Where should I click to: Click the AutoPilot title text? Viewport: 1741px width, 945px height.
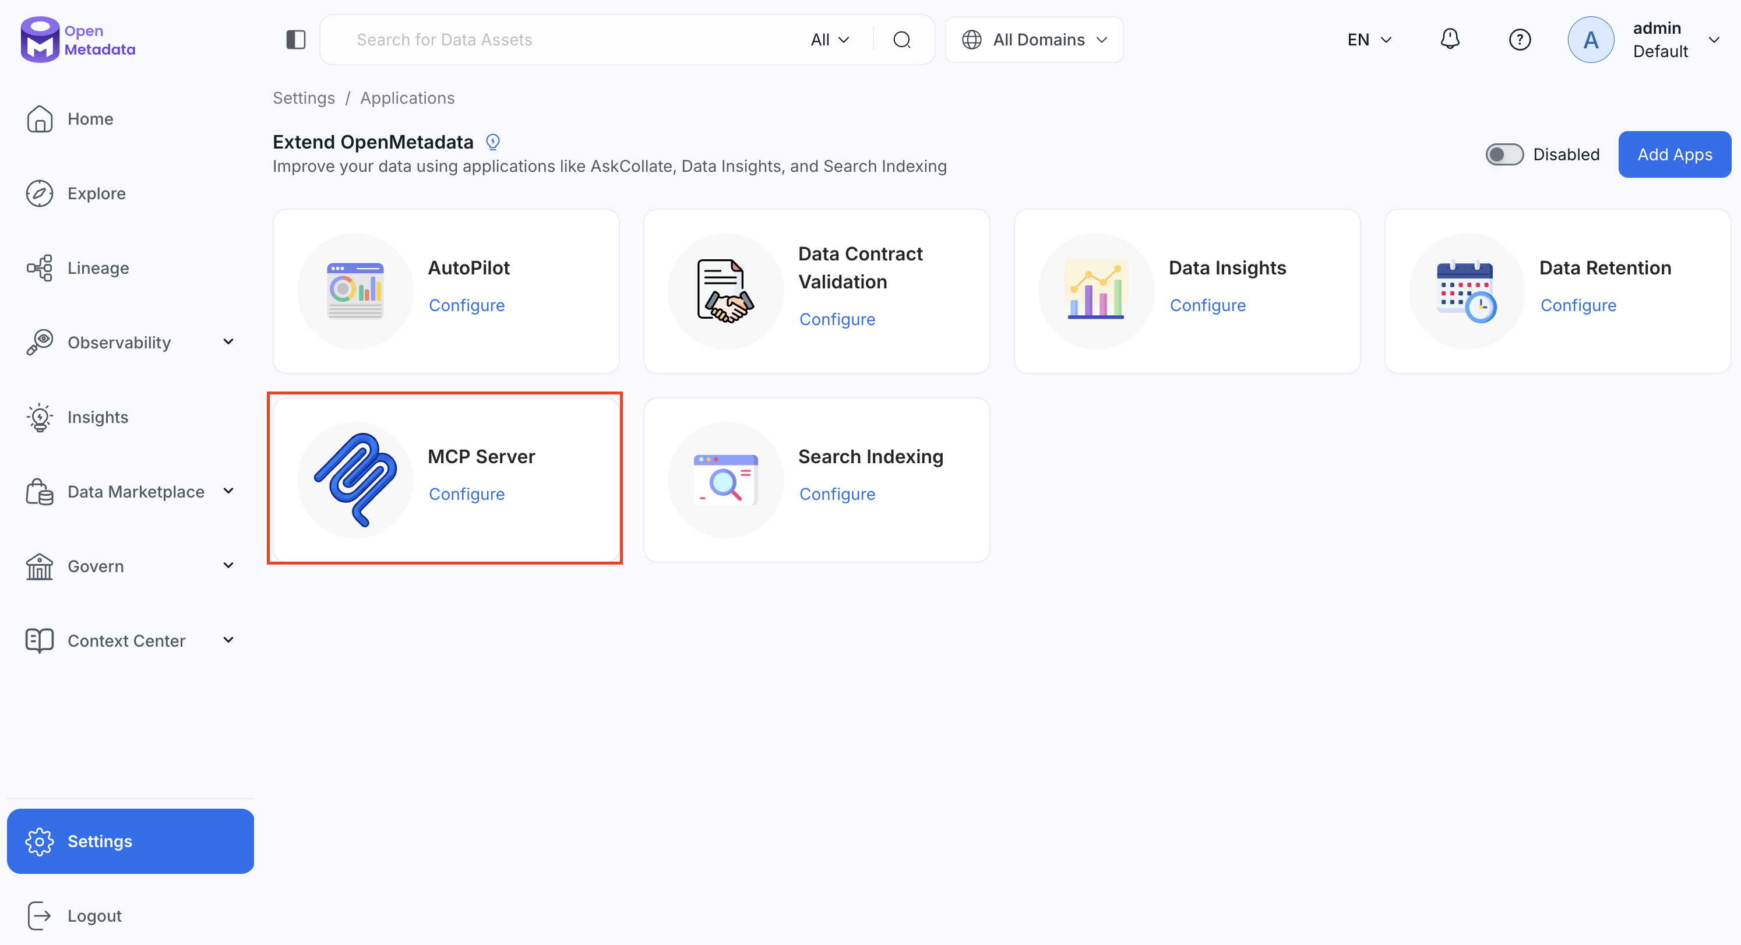tap(468, 267)
